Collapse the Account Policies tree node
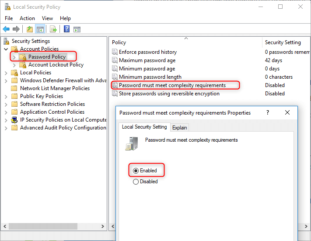The width and height of the screenshot is (311, 241). pyautogui.click(x=6, y=49)
